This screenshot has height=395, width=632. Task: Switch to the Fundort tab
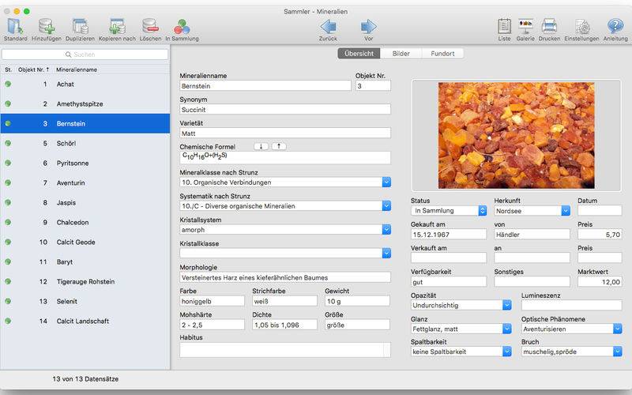coord(442,54)
